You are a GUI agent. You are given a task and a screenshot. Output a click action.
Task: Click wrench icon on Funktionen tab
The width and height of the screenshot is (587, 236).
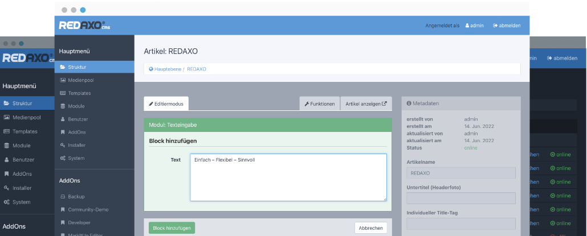pyautogui.click(x=307, y=104)
